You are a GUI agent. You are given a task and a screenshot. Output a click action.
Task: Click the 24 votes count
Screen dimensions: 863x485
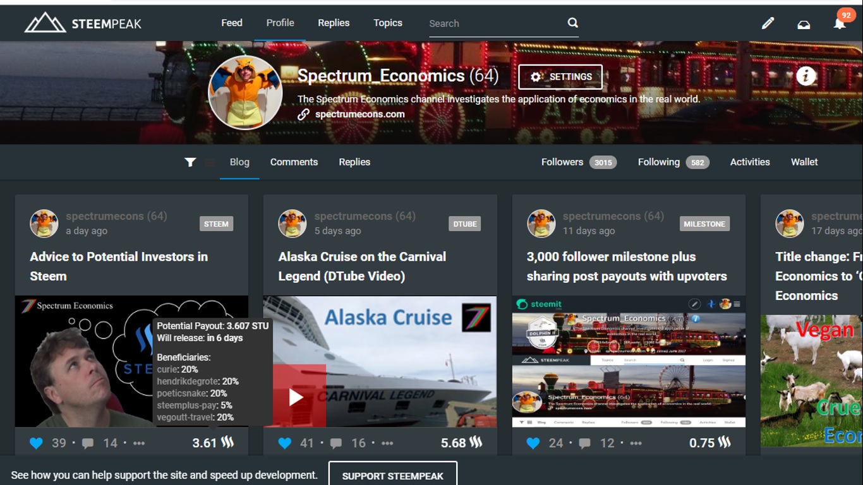(x=556, y=443)
